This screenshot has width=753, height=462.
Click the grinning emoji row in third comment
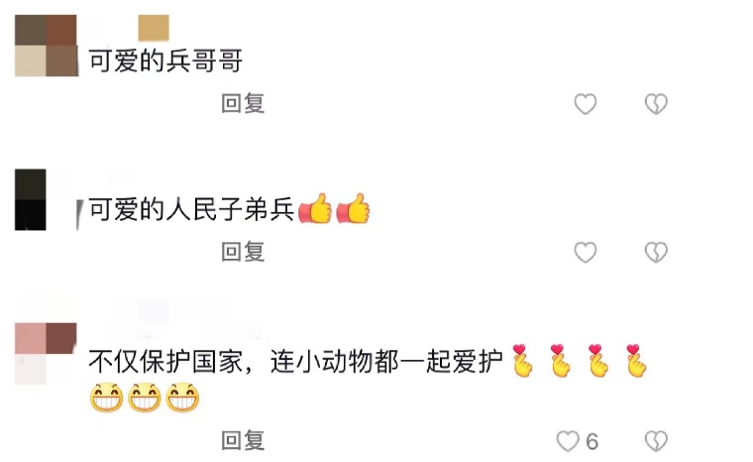coord(145,398)
